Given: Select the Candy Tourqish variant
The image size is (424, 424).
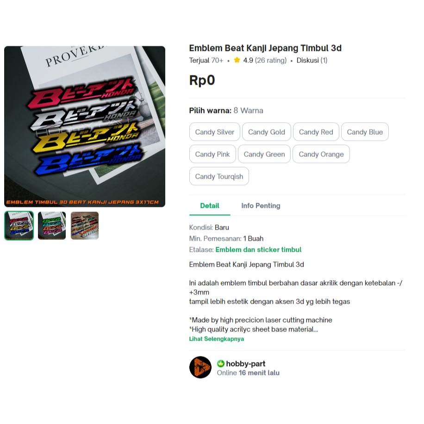Looking at the screenshot, I should (219, 176).
